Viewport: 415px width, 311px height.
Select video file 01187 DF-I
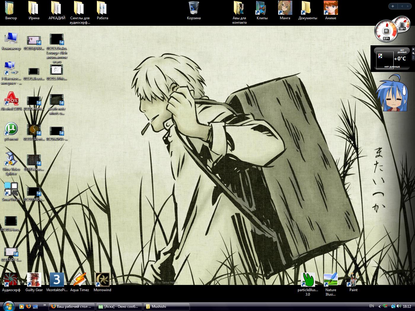point(11,254)
